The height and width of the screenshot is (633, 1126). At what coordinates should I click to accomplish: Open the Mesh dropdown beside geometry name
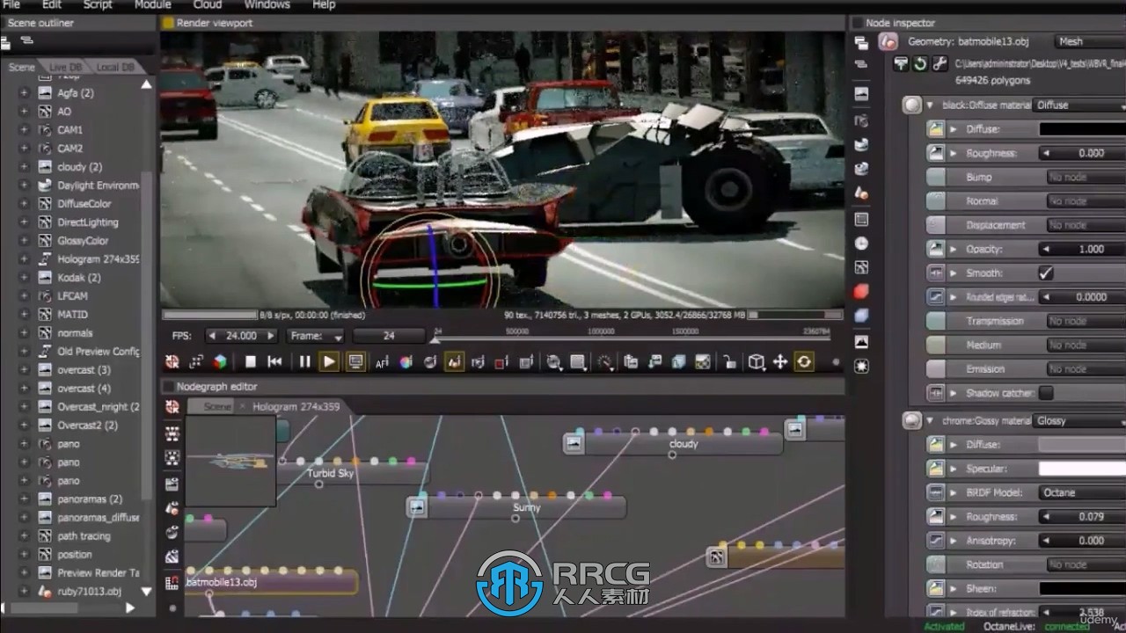1089,41
